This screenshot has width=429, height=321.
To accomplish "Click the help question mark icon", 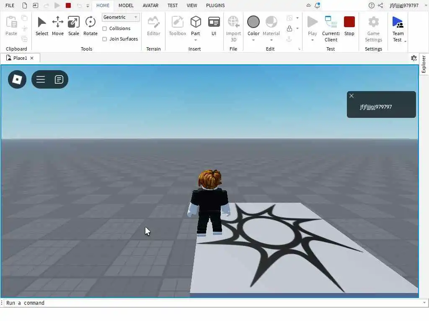I will point(371,5).
